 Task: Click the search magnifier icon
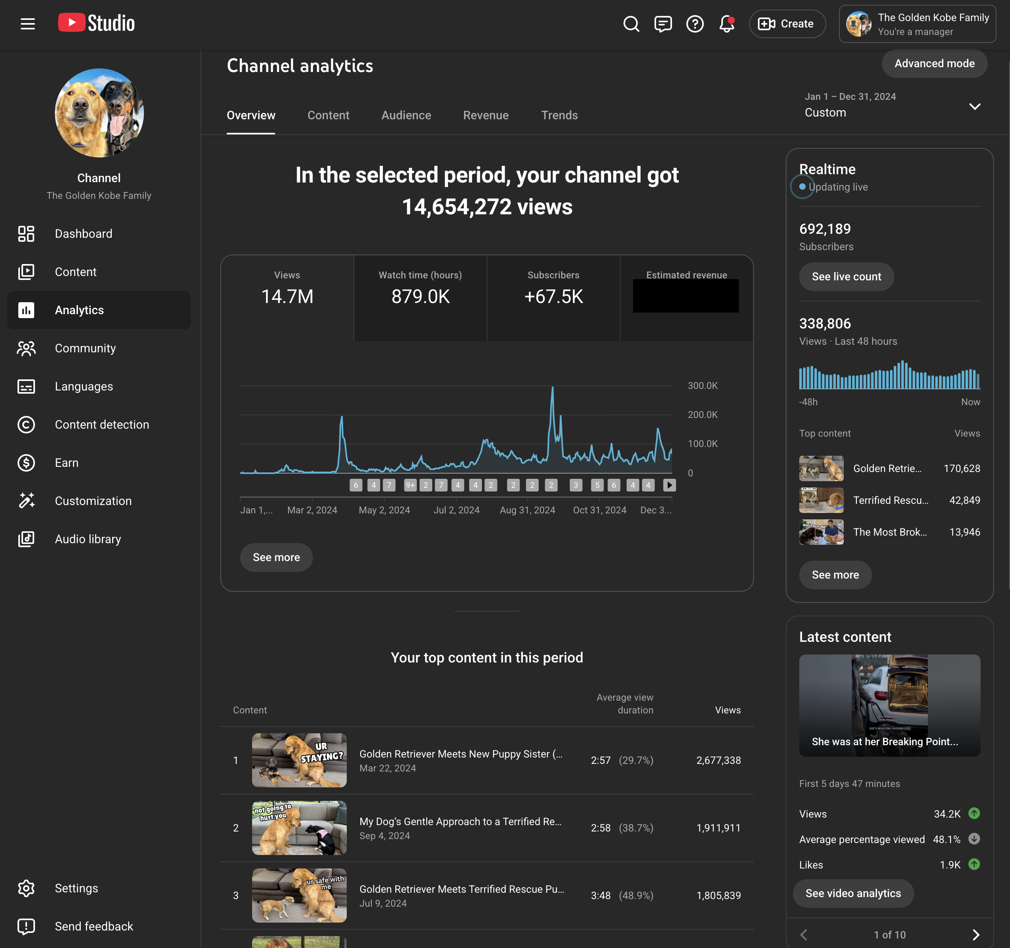[631, 23]
